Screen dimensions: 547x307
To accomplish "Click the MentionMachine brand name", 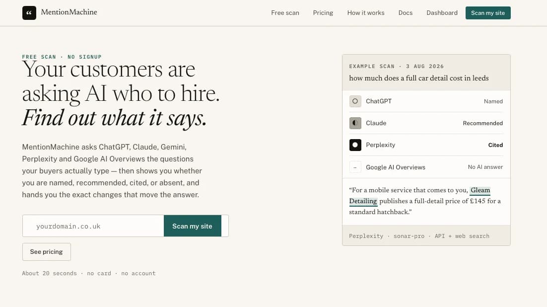I will pyautogui.click(x=69, y=12).
